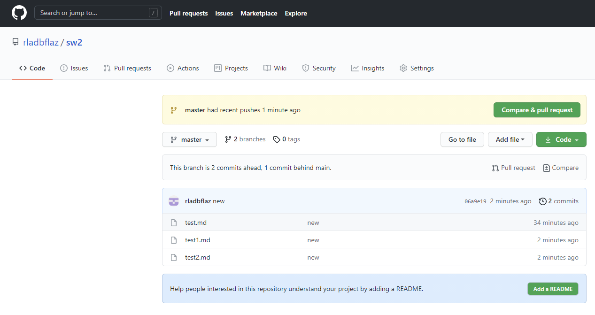Open the Insights graph icon
This screenshot has height=315, width=595.
[354, 68]
